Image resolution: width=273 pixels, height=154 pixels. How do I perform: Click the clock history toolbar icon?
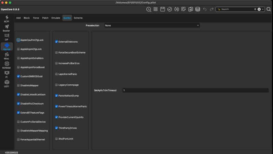[149, 9]
